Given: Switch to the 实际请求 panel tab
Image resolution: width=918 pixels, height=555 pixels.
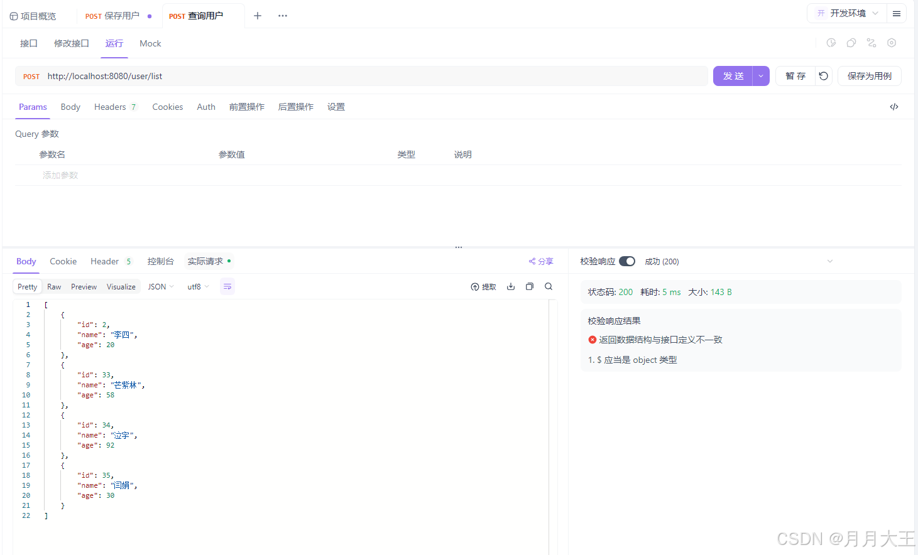Looking at the screenshot, I should (204, 261).
